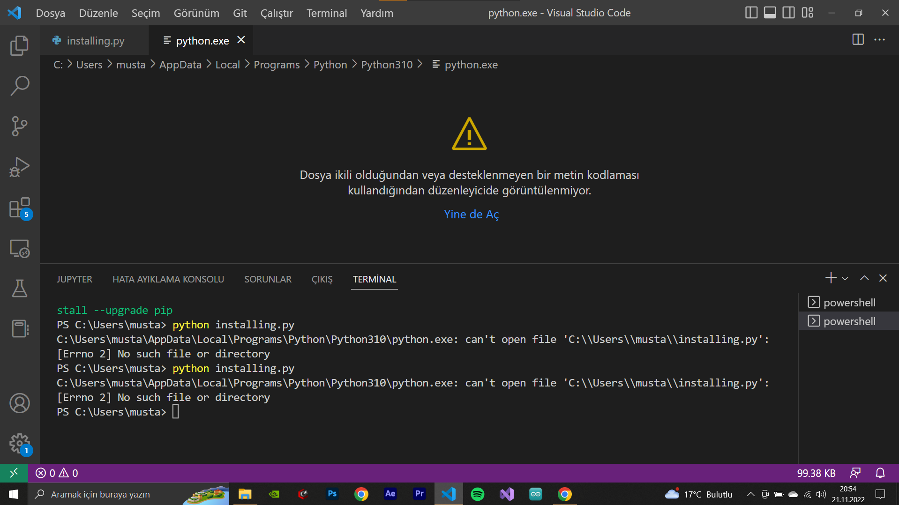Toggle the bottom panel layout button
This screenshot has height=505, width=899.
tap(770, 13)
